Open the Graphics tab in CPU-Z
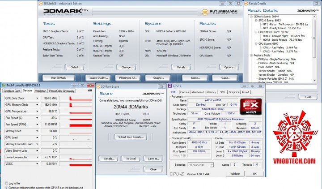Screen dimensions: 322x189 pos(234,92)
